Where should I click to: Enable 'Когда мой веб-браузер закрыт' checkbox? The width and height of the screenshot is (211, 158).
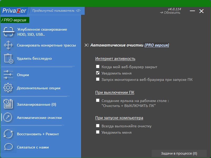click(x=98, y=67)
